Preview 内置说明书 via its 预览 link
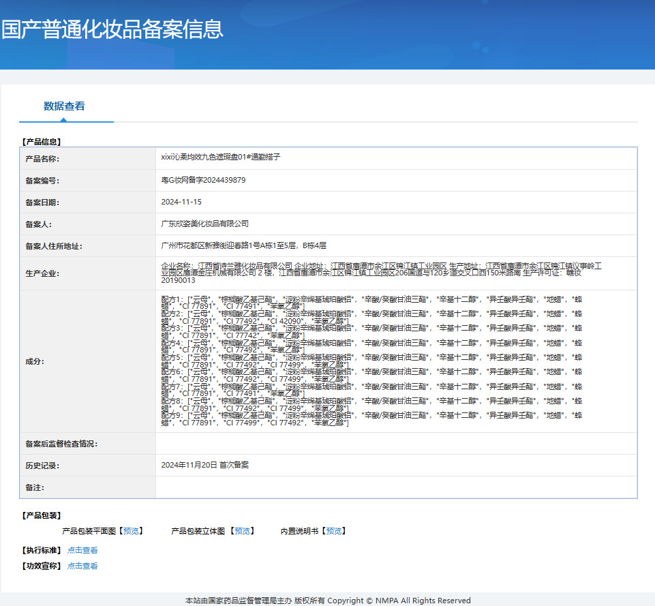Viewport: 655px width, 606px height. click(x=333, y=531)
